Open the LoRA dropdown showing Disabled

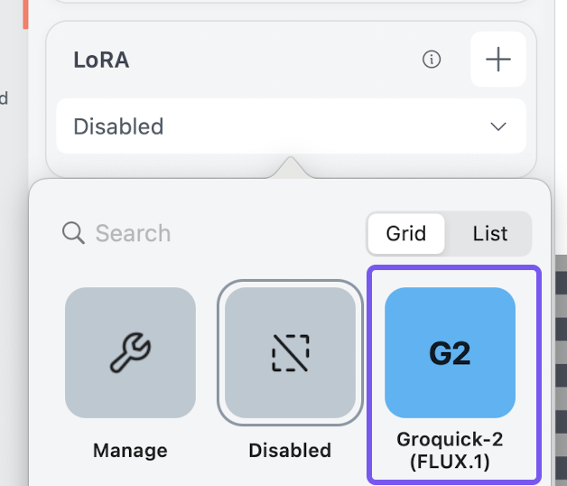click(291, 126)
